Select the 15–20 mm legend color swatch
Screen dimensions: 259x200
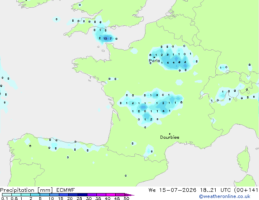coord(63,195)
